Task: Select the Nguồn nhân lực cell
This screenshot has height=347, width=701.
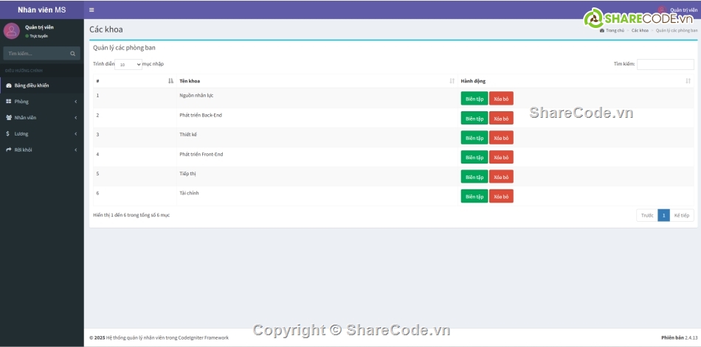Action: [x=317, y=98]
